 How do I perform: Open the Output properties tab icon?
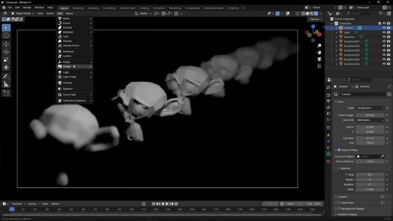pos(329,101)
